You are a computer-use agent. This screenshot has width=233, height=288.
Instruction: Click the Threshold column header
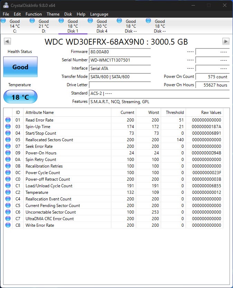174,112
